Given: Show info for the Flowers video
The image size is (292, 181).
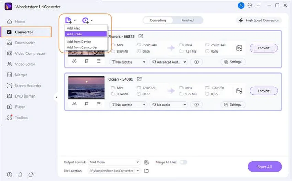Looking at the screenshot, I should coord(196,62).
